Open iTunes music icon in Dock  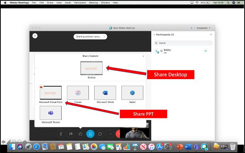tap(151, 147)
